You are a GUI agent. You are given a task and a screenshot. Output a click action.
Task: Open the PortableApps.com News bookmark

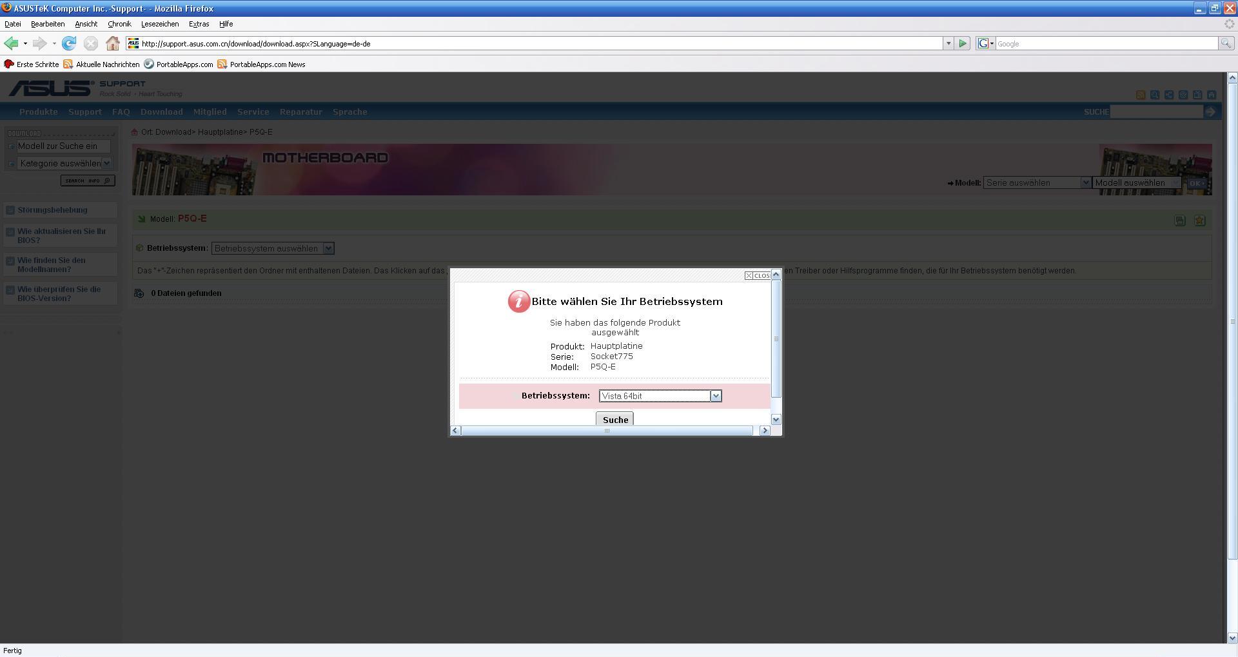click(261, 64)
